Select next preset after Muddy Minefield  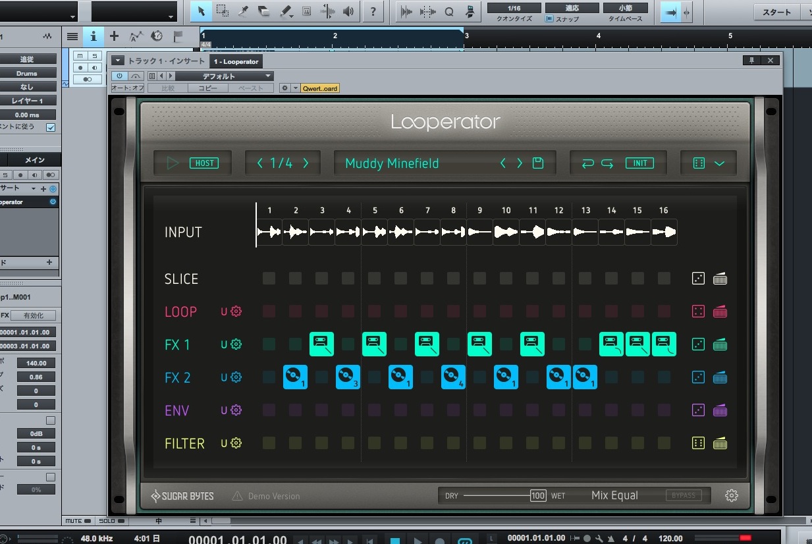coord(520,163)
